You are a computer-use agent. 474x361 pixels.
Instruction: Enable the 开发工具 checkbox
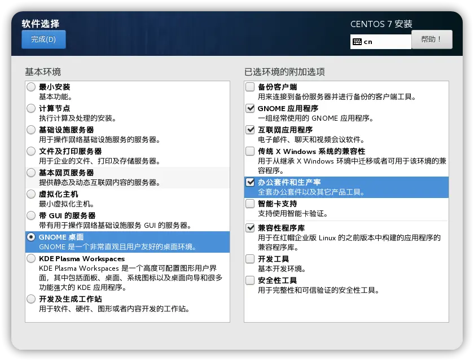click(250, 259)
